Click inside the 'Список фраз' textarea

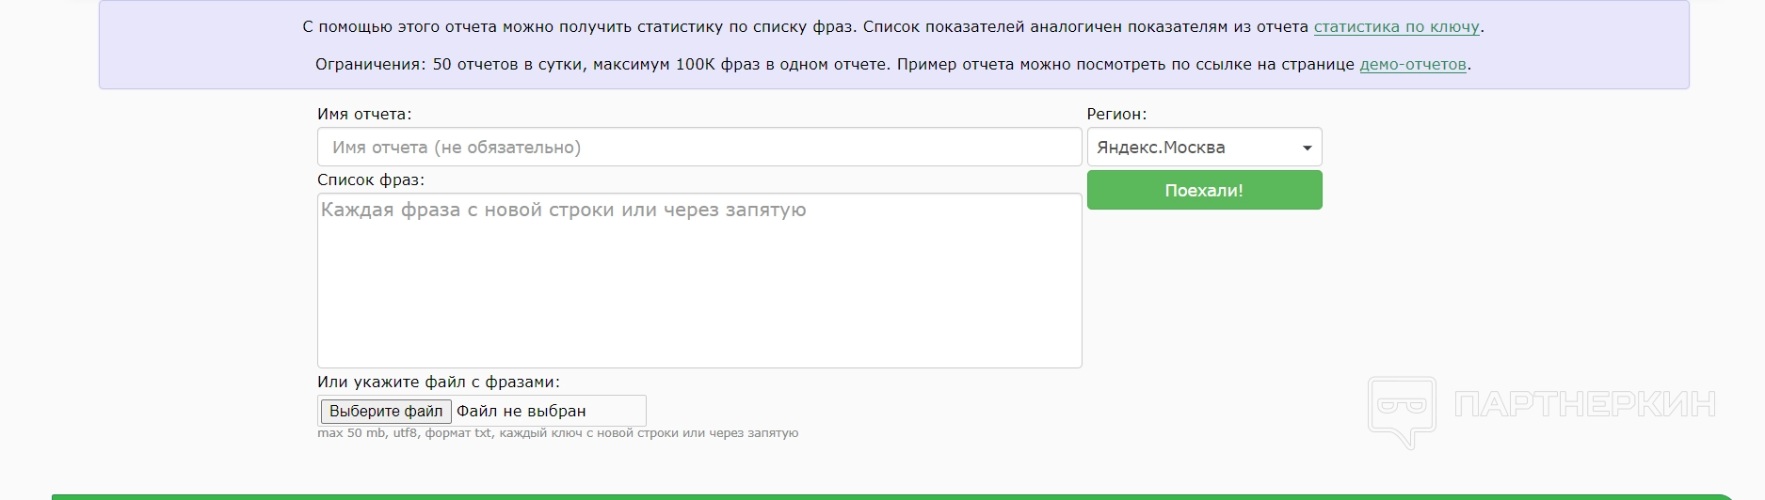[x=699, y=281]
